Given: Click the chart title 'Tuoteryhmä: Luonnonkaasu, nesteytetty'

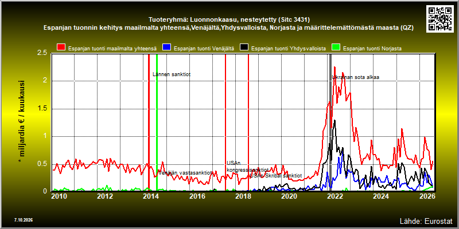Looking at the screenshot, I should (229, 19).
